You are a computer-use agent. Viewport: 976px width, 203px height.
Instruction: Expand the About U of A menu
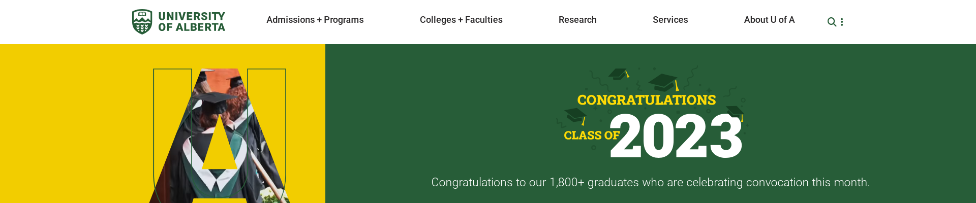pyautogui.click(x=769, y=20)
